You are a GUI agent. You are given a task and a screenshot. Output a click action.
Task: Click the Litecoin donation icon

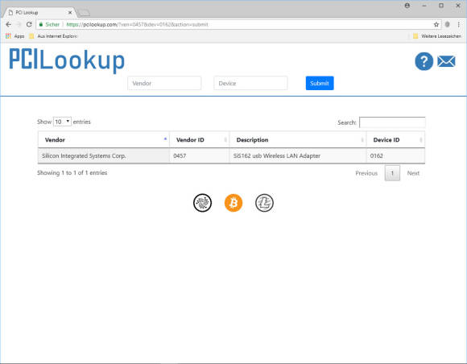point(264,203)
